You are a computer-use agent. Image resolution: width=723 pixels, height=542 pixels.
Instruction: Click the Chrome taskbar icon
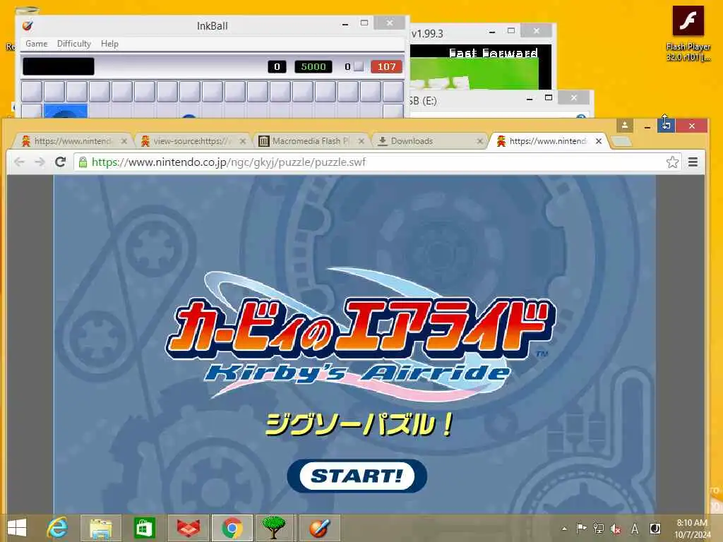(x=232, y=528)
